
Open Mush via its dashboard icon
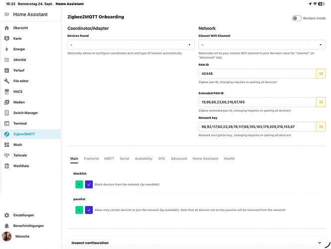7,145
